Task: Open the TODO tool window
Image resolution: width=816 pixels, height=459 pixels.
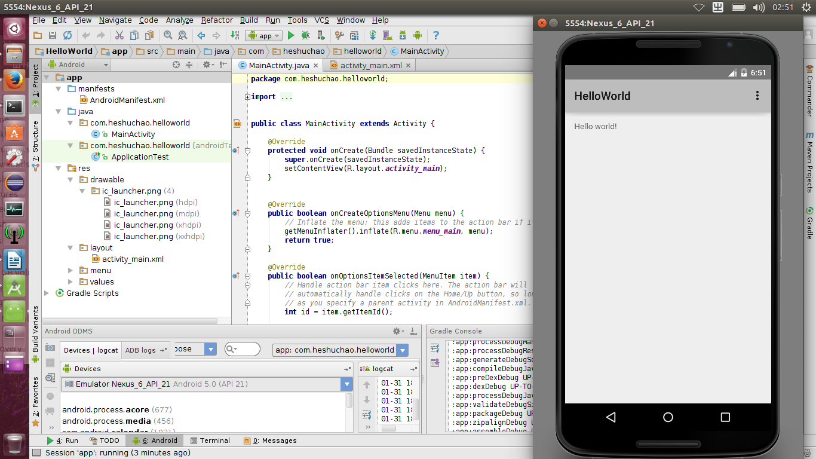Action: click(x=105, y=440)
